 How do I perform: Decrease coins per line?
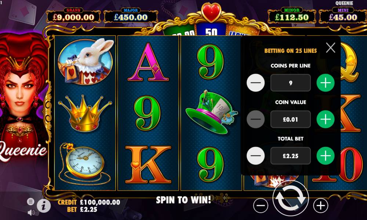tap(255, 83)
